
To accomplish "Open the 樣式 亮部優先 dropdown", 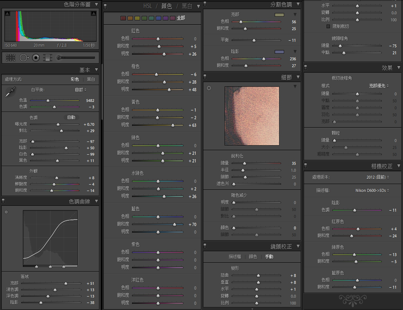I will pyautogui.click(x=379, y=86).
